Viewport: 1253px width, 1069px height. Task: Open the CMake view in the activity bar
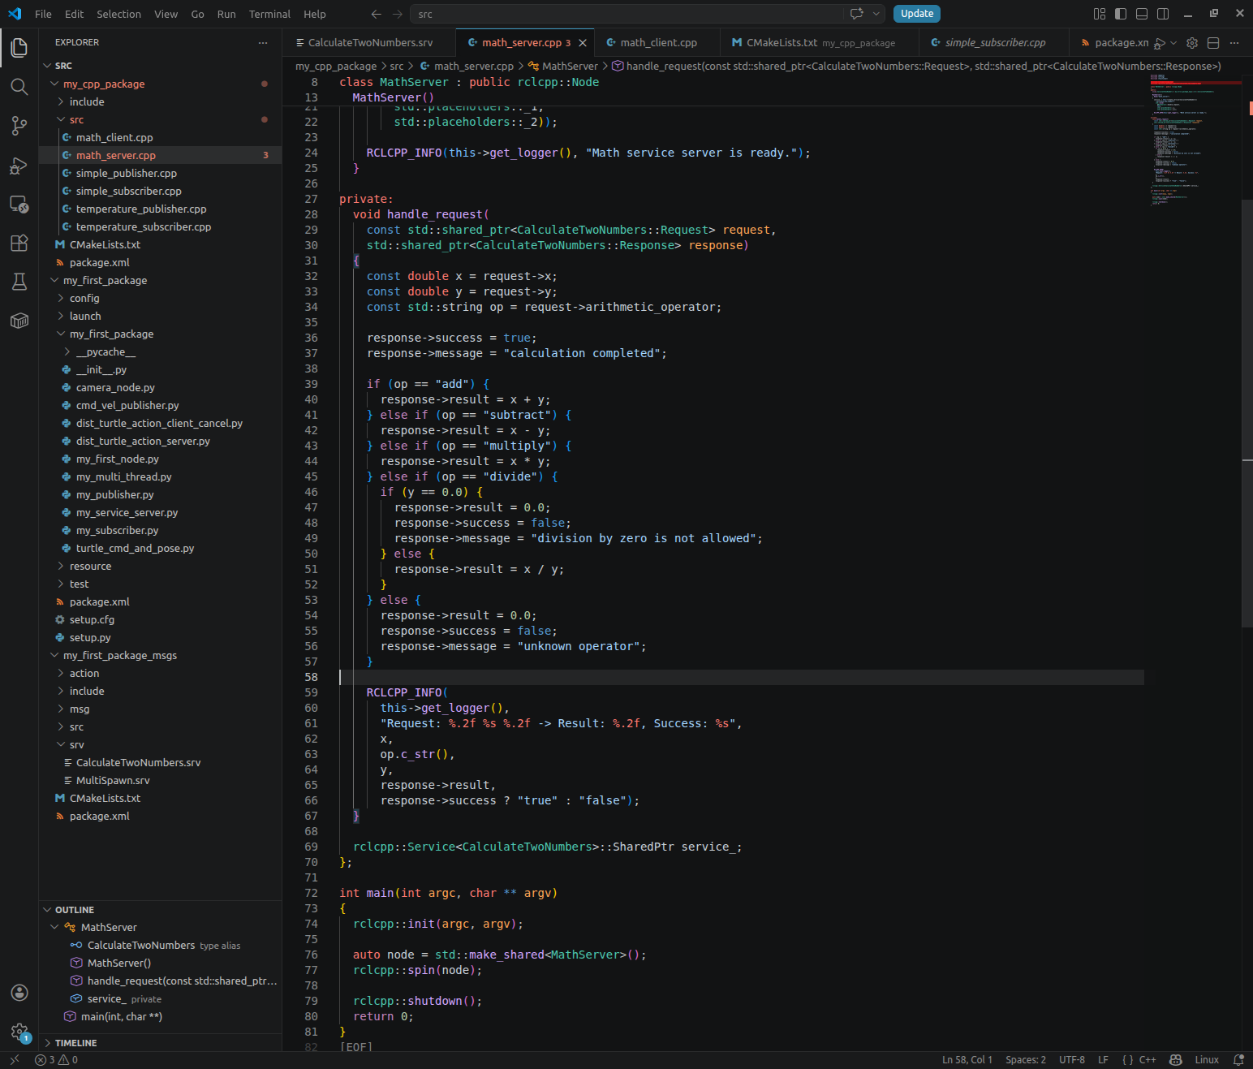tap(19, 321)
